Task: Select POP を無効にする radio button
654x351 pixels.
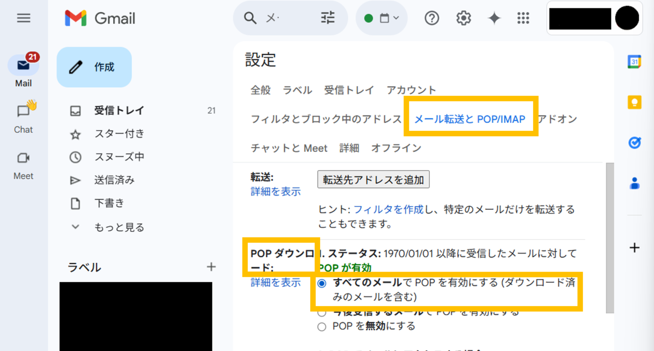Action: click(x=322, y=326)
